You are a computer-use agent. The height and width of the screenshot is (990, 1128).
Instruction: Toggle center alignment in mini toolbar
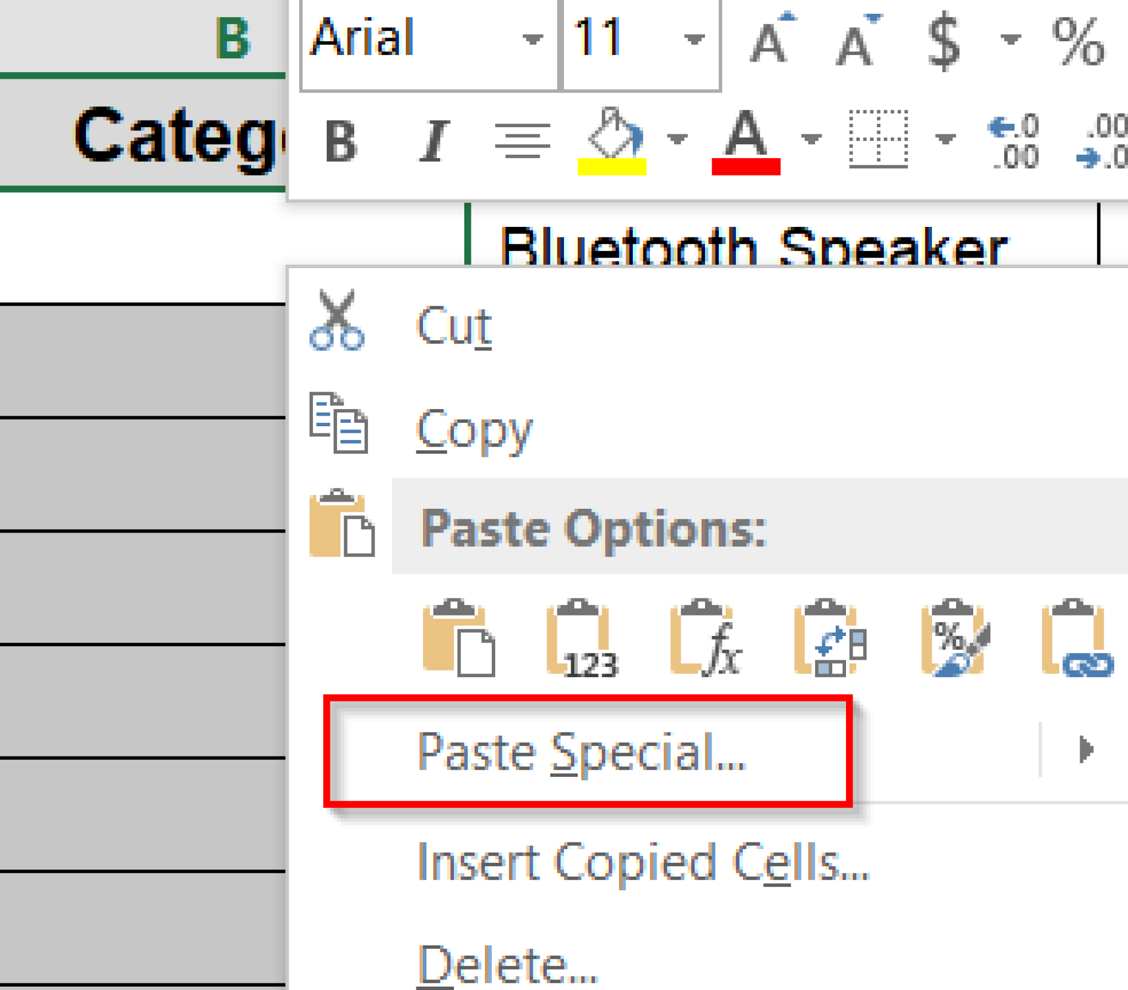(x=522, y=141)
